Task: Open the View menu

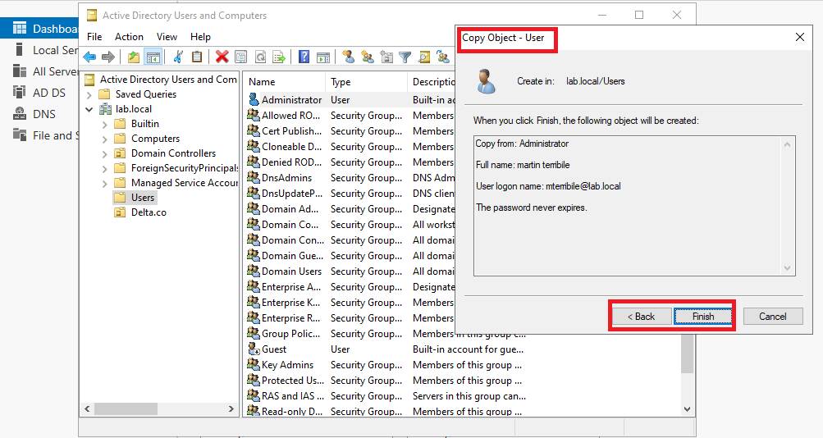Action: (167, 37)
